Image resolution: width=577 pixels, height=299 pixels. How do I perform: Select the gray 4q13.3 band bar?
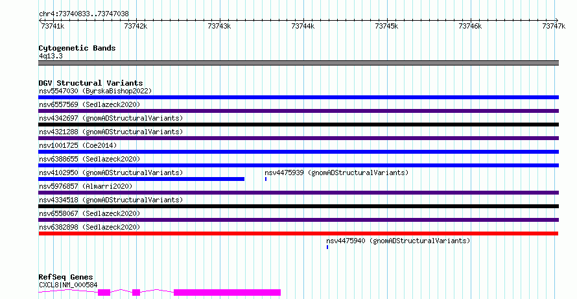(x=298, y=63)
